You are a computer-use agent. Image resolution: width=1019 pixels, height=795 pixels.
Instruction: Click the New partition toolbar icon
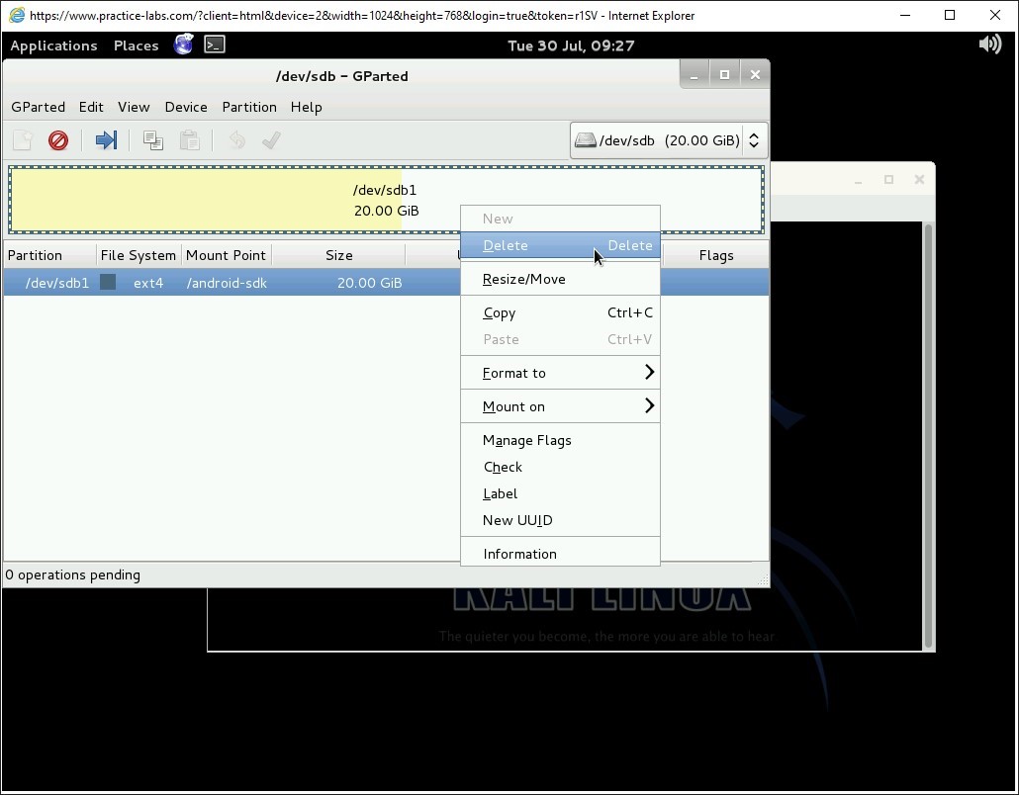pyautogui.click(x=23, y=140)
